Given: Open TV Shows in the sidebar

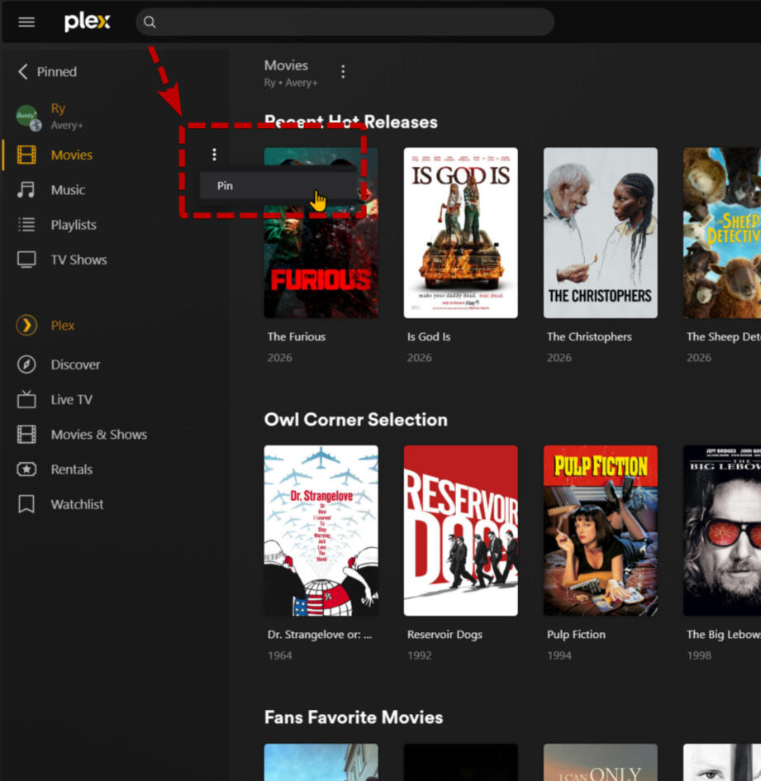Looking at the screenshot, I should (x=78, y=260).
